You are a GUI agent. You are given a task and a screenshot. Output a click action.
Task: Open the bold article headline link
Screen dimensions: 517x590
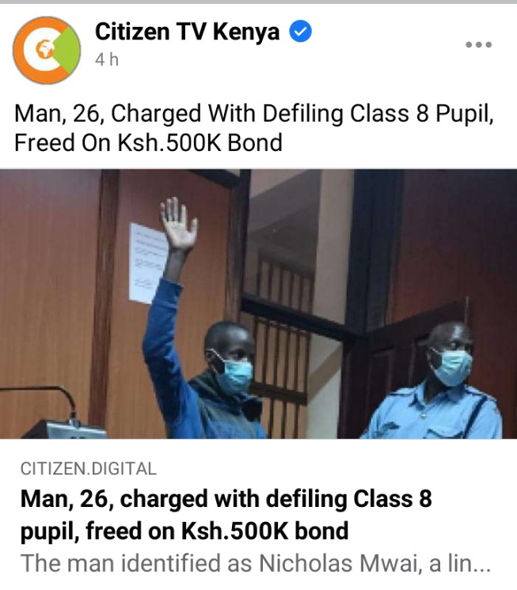tap(226, 515)
